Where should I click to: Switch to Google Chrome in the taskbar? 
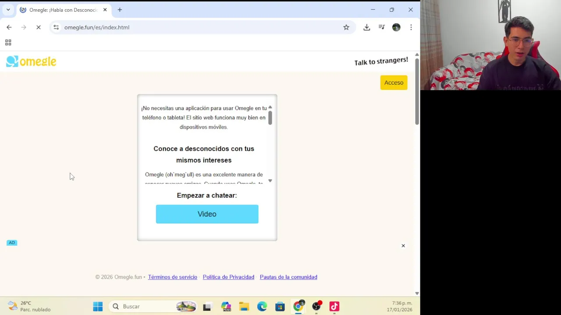(x=298, y=306)
